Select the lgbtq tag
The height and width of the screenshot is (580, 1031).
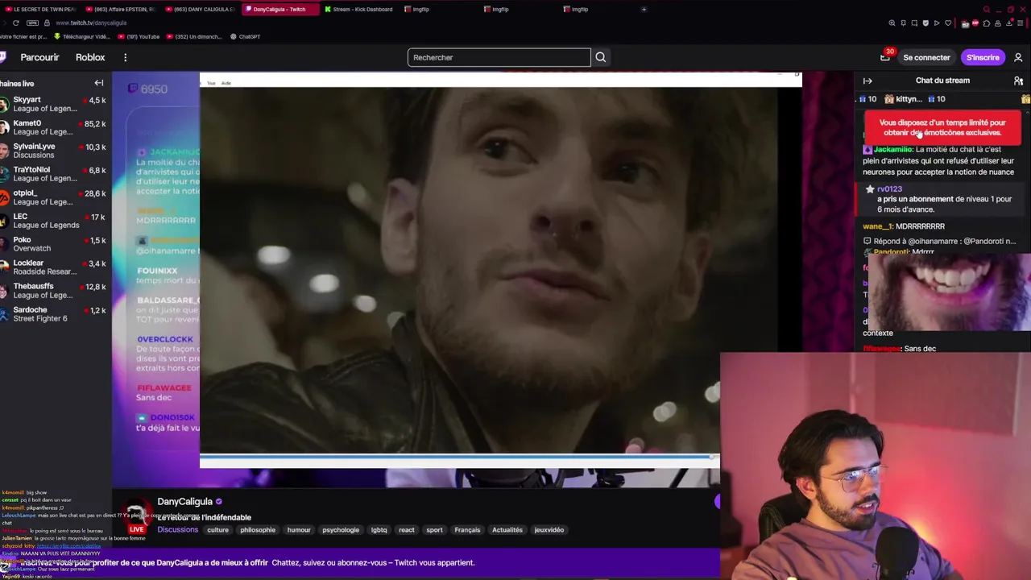[379, 530]
